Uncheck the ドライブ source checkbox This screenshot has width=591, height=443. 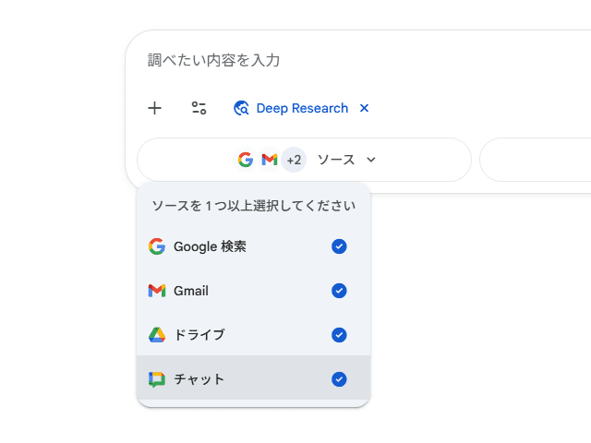click(339, 335)
